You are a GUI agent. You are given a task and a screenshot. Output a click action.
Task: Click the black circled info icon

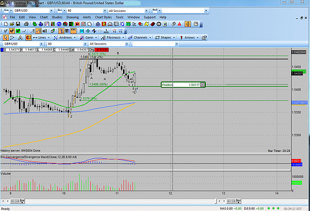(x=159, y=24)
